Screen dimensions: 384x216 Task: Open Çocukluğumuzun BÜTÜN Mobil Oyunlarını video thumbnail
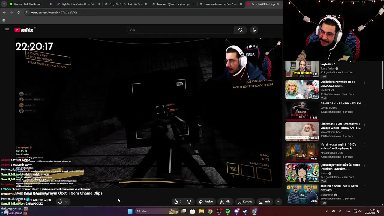point(302,172)
